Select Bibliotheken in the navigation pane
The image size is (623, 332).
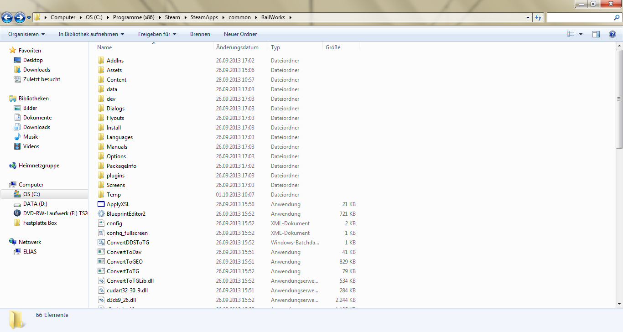pyautogui.click(x=33, y=99)
